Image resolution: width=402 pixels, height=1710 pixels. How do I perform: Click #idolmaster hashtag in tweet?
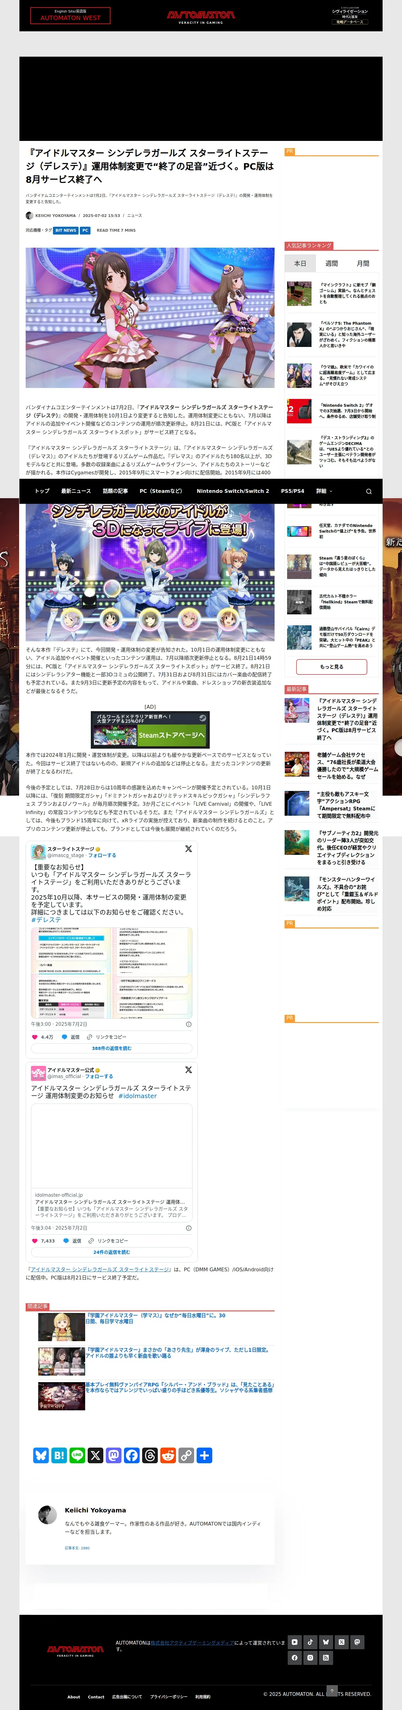137,1096
